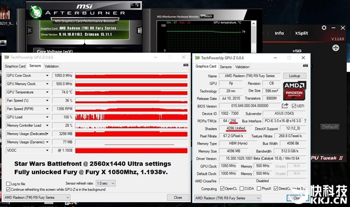350x207 pixels.
Task: Click the Lookup button
Action: (x=294, y=76)
